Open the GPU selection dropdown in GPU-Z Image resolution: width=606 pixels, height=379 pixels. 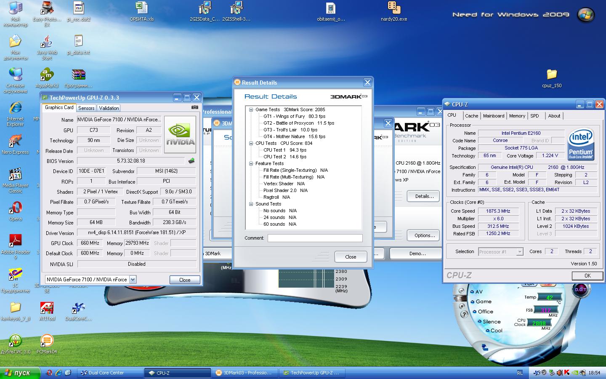(133, 279)
